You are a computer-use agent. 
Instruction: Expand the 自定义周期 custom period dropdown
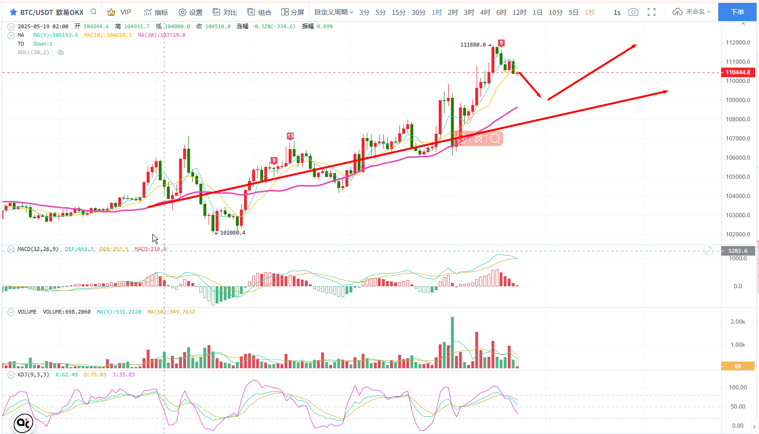tap(334, 12)
